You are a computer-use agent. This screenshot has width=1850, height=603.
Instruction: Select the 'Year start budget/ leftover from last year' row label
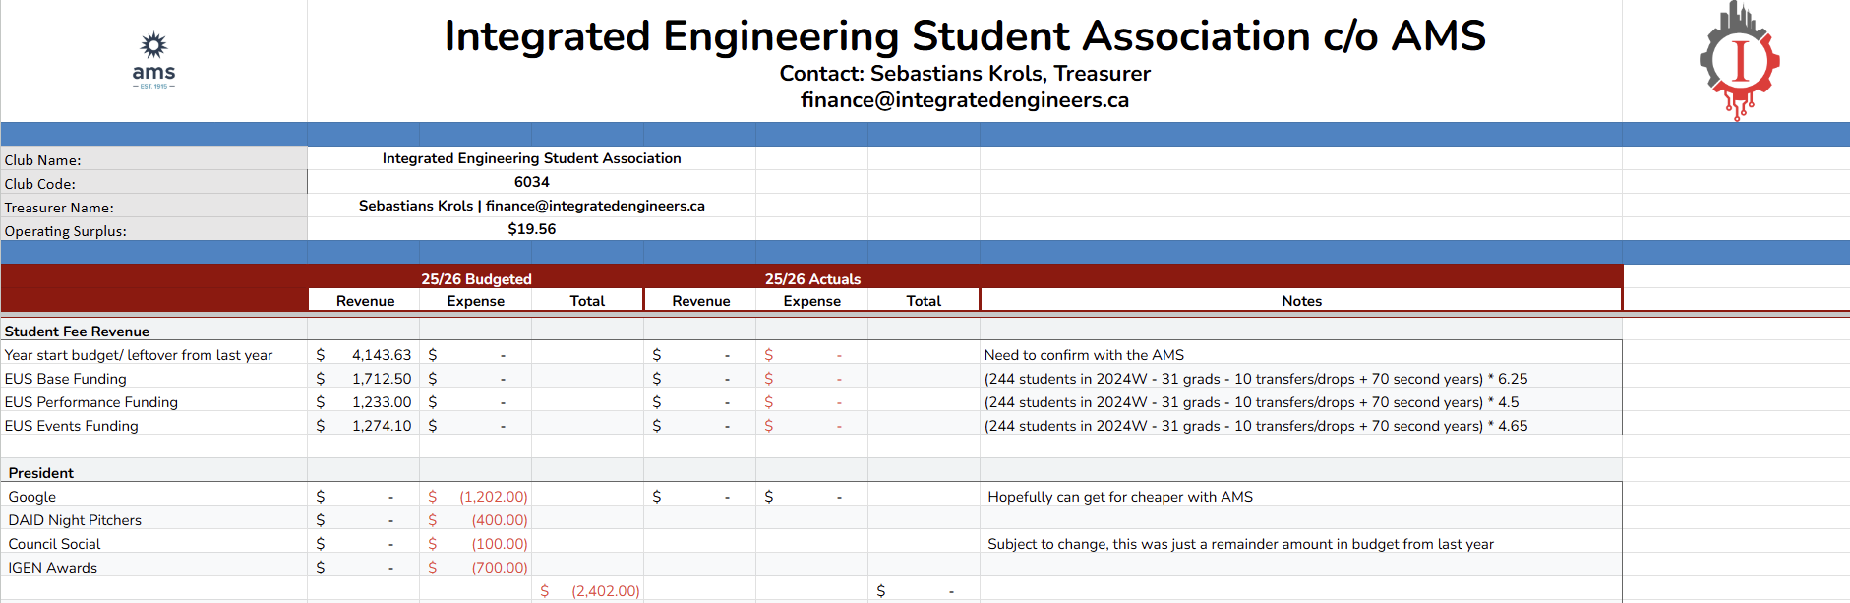[x=139, y=355]
